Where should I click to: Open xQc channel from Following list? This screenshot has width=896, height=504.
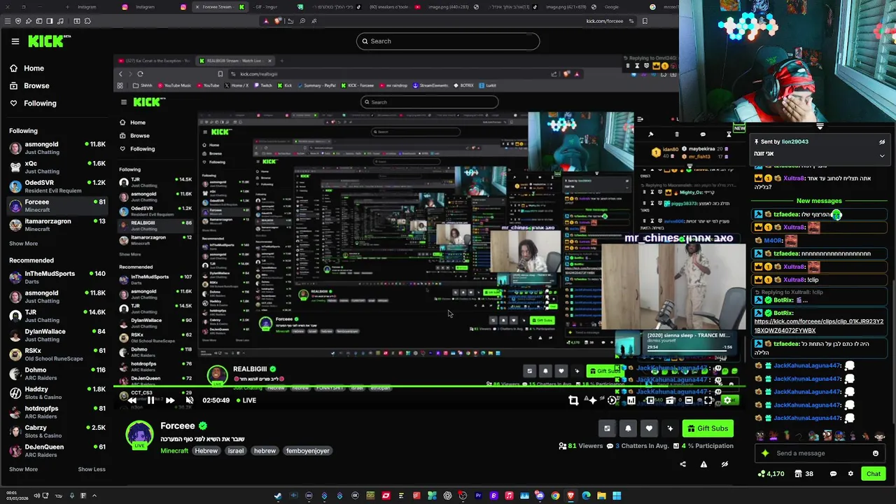(x=56, y=167)
